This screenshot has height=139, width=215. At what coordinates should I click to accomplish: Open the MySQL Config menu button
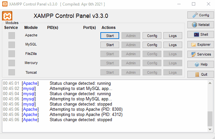(152, 45)
